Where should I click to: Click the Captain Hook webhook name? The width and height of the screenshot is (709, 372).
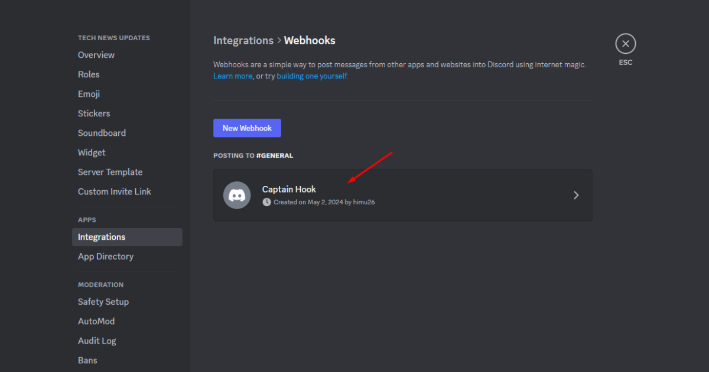(x=289, y=190)
